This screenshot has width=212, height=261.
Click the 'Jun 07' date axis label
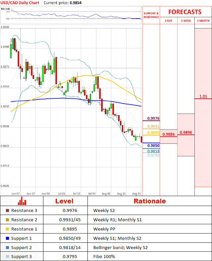(x=16, y=193)
